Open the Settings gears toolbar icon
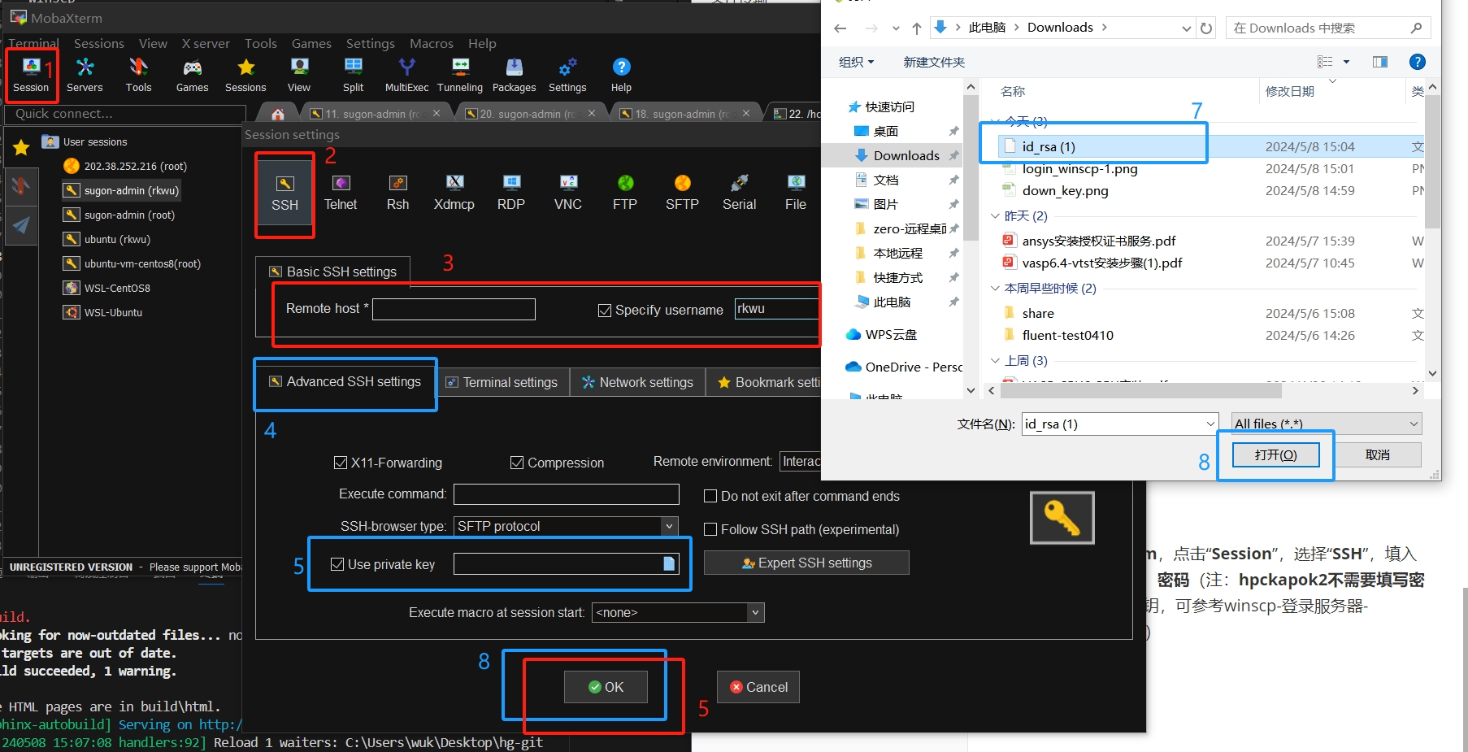This screenshot has width=1468, height=752. tap(567, 75)
